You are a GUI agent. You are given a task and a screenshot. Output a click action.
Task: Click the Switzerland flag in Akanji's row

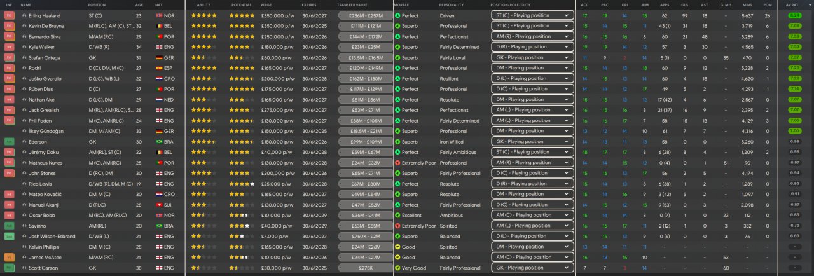coord(158,205)
